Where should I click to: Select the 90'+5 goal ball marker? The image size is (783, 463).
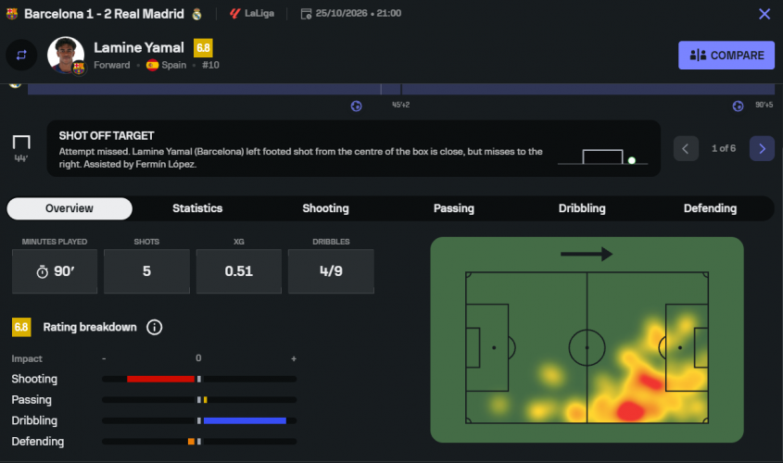click(x=738, y=106)
